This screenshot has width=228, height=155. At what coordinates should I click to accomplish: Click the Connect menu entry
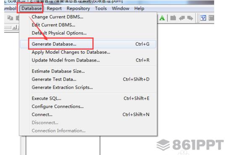(88, 114)
